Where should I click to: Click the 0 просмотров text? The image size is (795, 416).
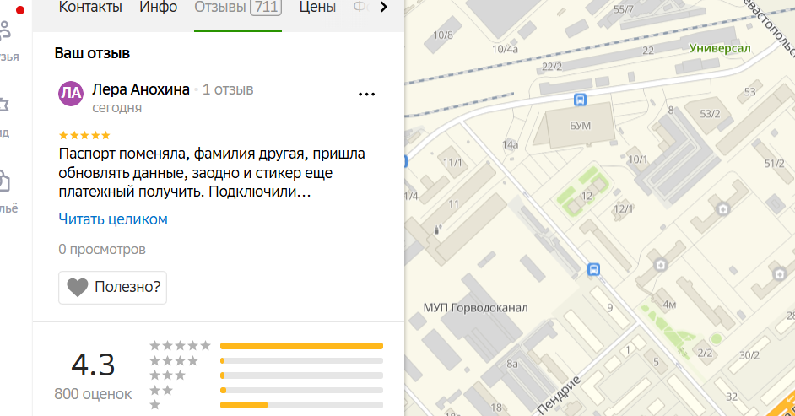(102, 249)
